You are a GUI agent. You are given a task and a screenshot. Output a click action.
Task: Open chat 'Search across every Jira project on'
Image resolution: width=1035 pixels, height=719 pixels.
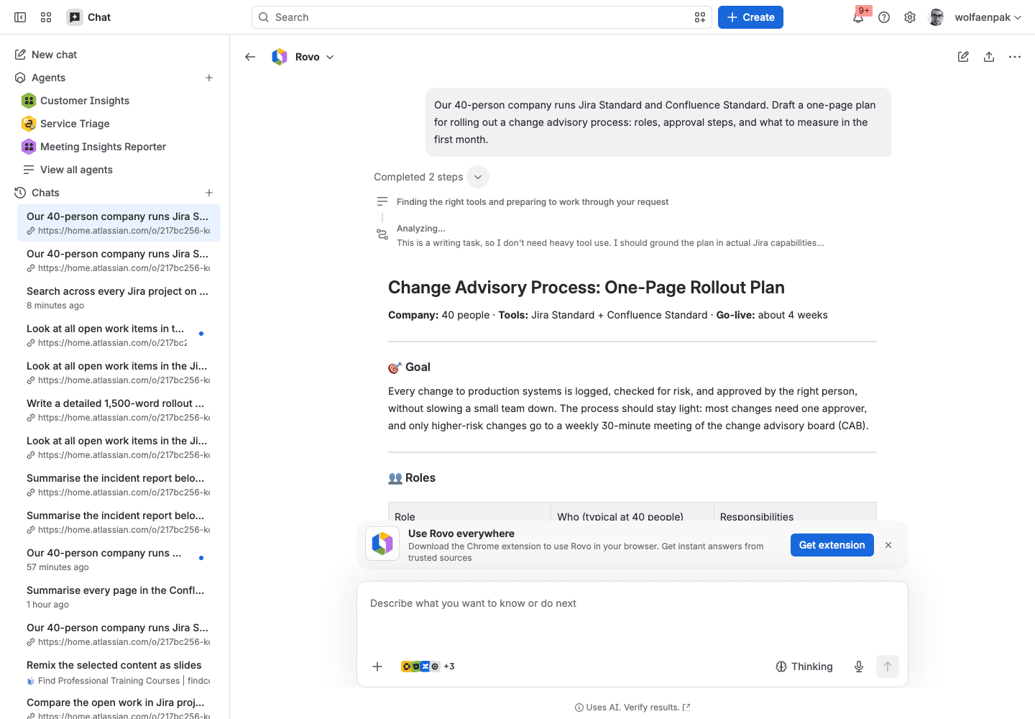tap(119, 298)
